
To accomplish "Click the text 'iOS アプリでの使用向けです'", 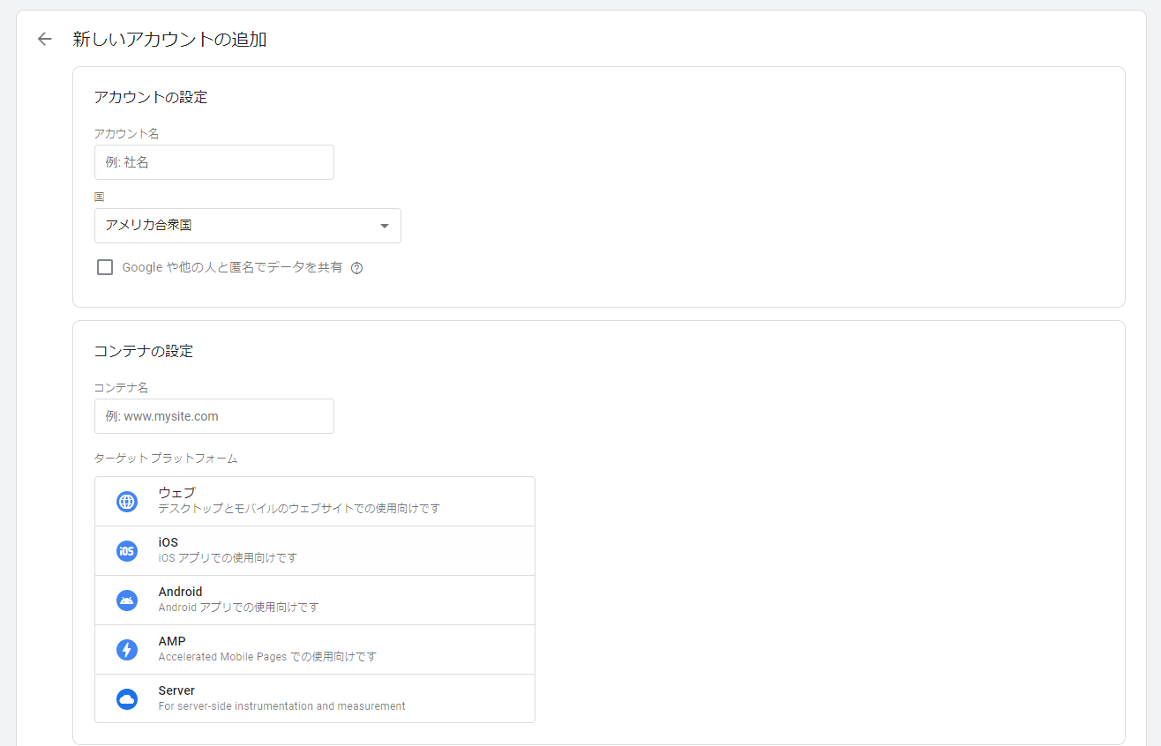I will click(x=228, y=558).
